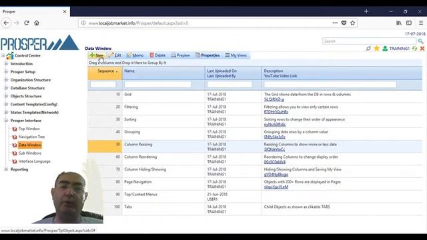The image size is (427, 240).
Task: Expand Content Templates(Config) node
Action: pyautogui.click(x=6, y=104)
